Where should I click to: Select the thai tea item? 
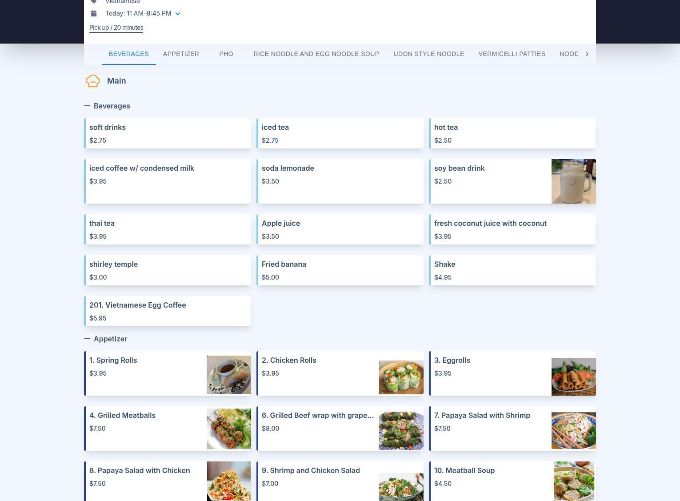coord(168,229)
